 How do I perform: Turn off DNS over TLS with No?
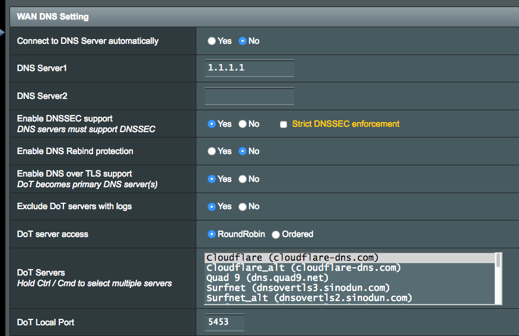pos(242,179)
